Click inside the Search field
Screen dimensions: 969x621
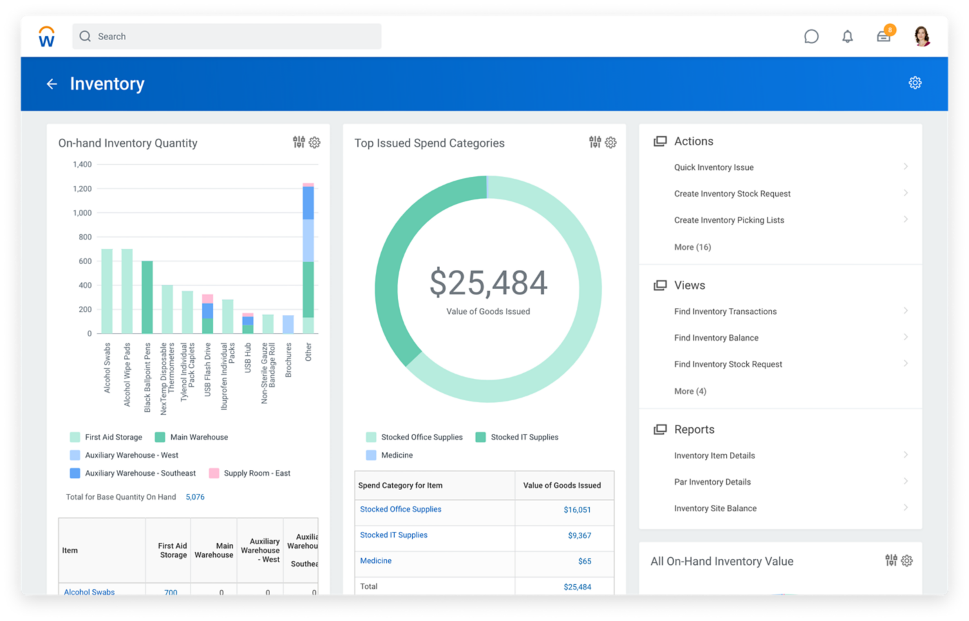226,36
